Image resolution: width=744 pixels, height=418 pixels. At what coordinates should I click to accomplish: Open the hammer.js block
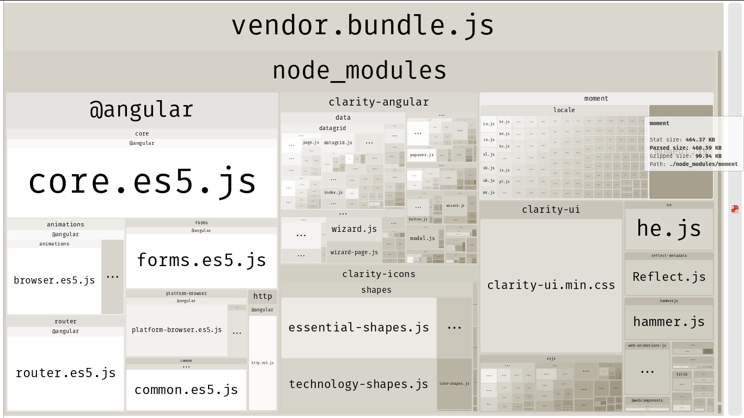(669, 322)
